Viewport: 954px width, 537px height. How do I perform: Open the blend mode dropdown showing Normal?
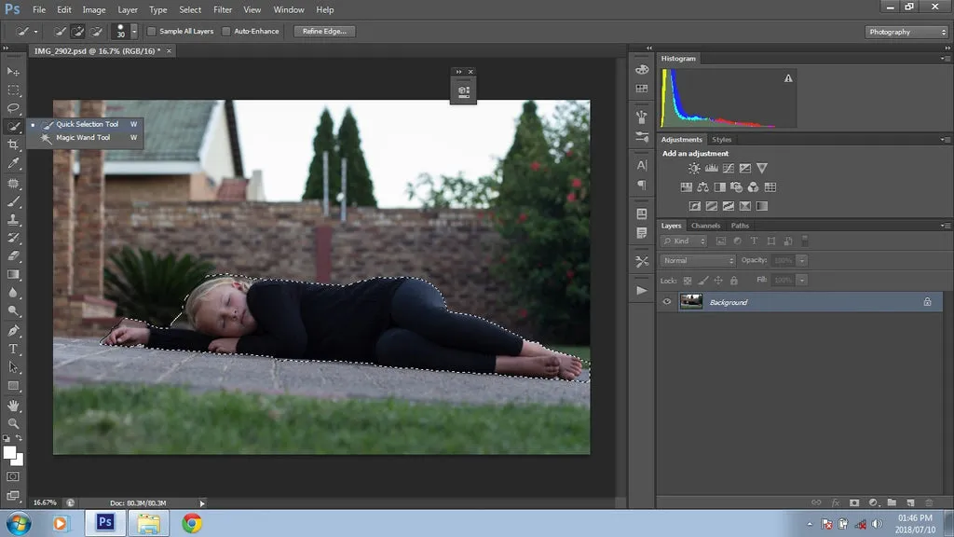click(x=697, y=260)
